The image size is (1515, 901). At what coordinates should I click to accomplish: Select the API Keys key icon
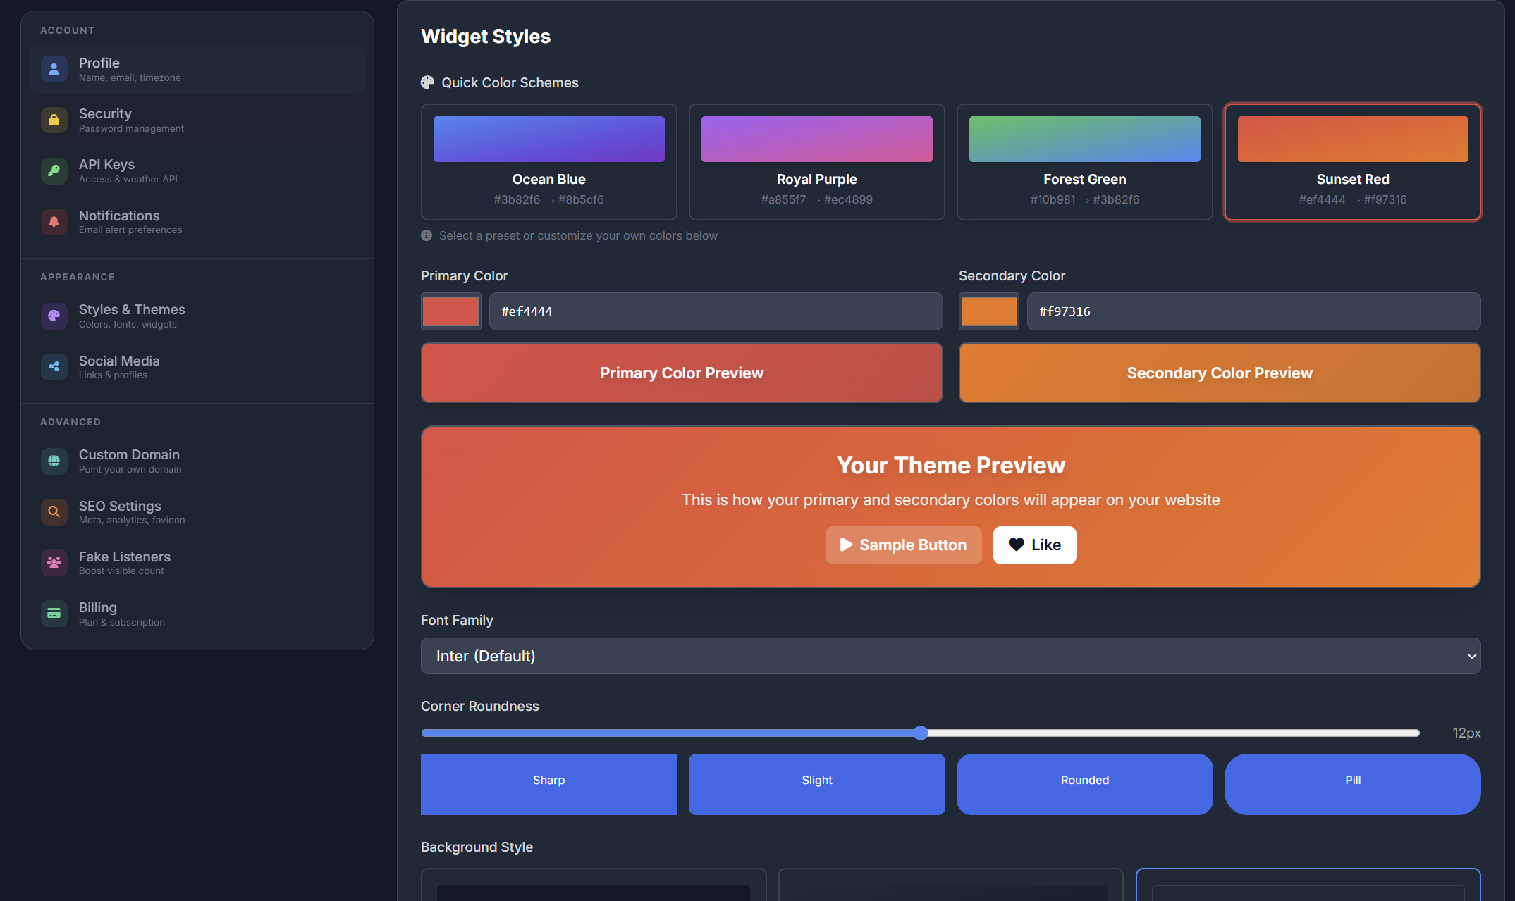pos(54,170)
